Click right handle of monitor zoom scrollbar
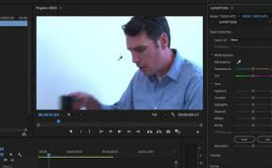 tap(201, 125)
